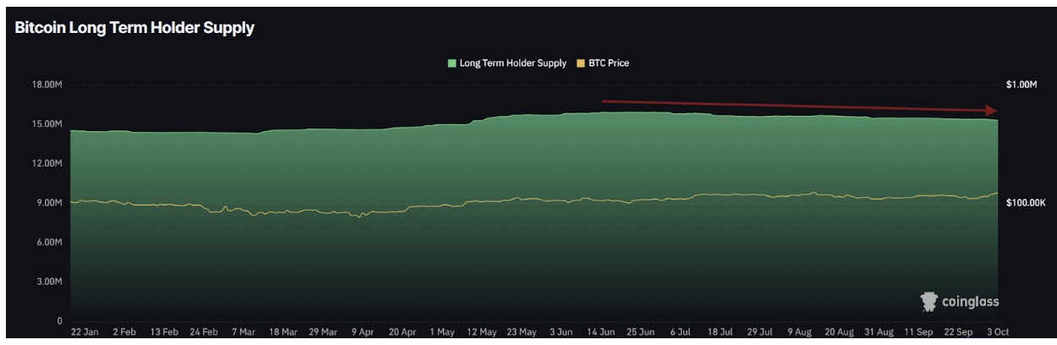This screenshot has height=345, width=1057.
Task: Select the 9.00M left axis label
Action: tap(49, 203)
